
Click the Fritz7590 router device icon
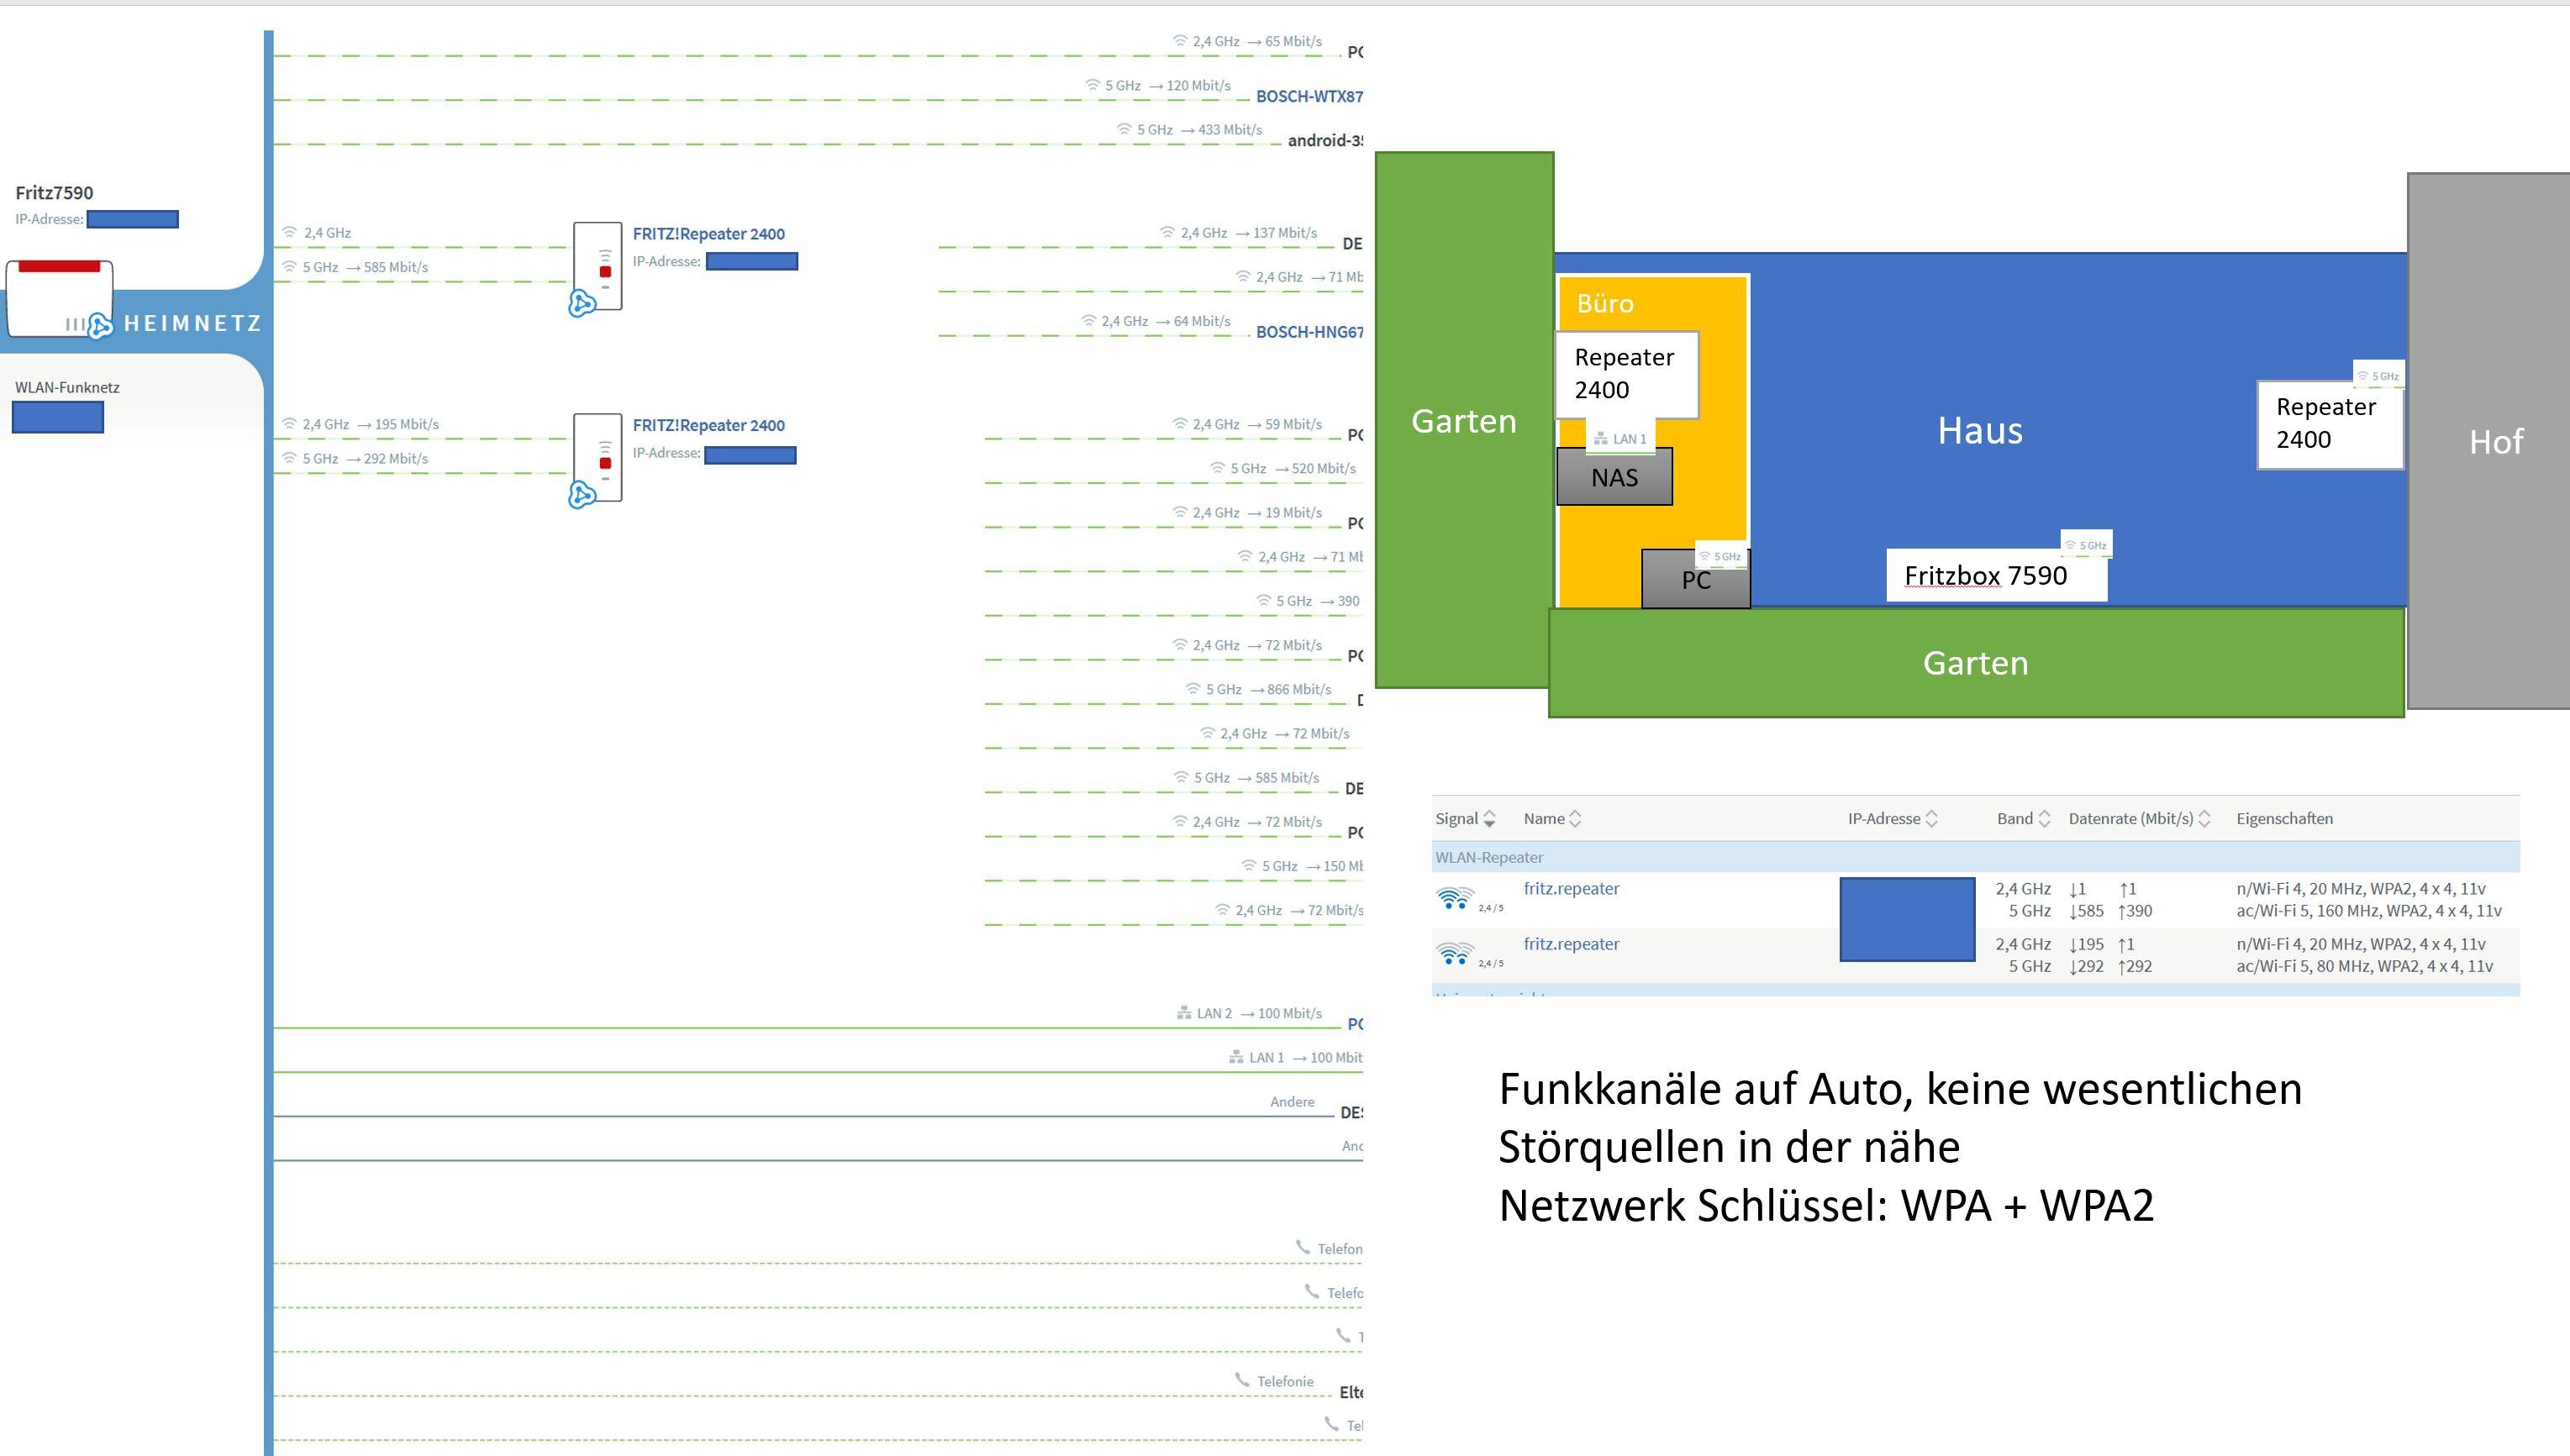pyautogui.click(x=58, y=298)
